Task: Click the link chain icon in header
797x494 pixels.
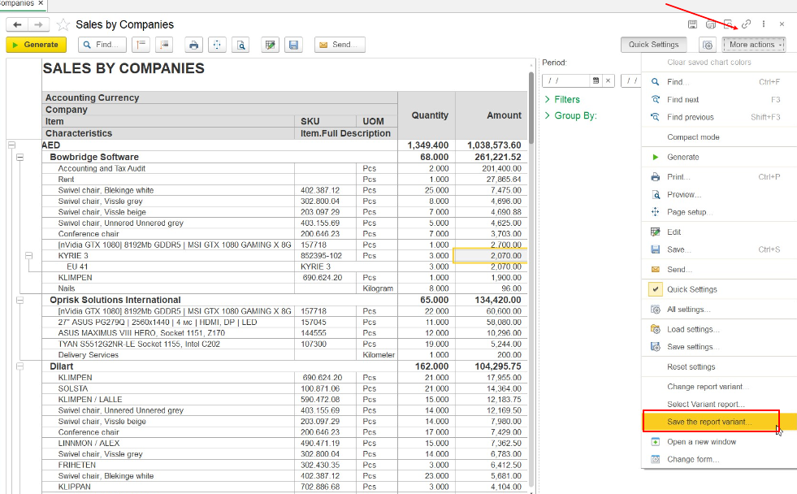Action: [746, 24]
